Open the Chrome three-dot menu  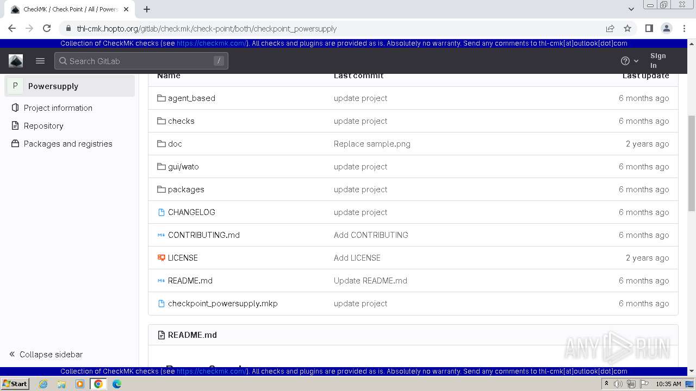[683, 28]
